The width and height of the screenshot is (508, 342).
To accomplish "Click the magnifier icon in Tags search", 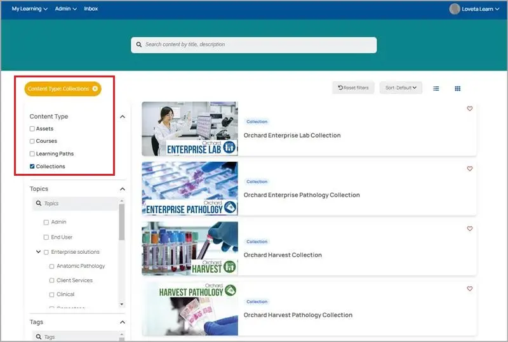I will (x=39, y=337).
